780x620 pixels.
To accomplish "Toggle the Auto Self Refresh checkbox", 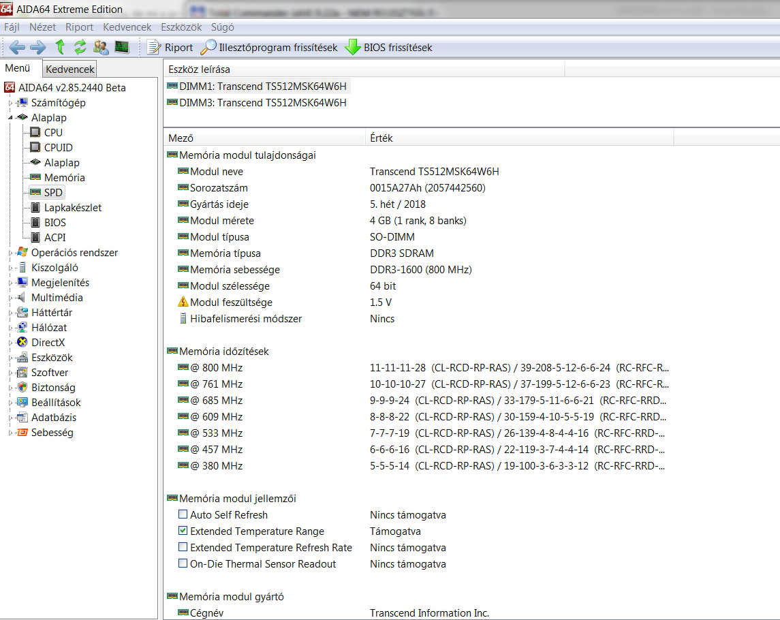I will tap(183, 514).
